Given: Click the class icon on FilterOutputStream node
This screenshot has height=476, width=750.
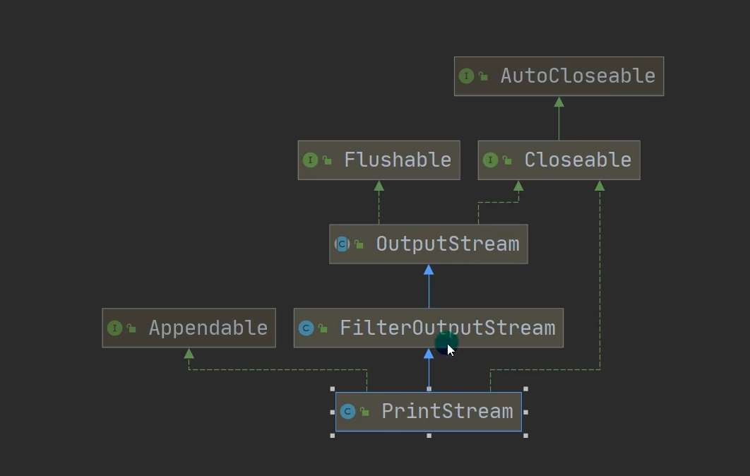Looking at the screenshot, I should coord(306,328).
